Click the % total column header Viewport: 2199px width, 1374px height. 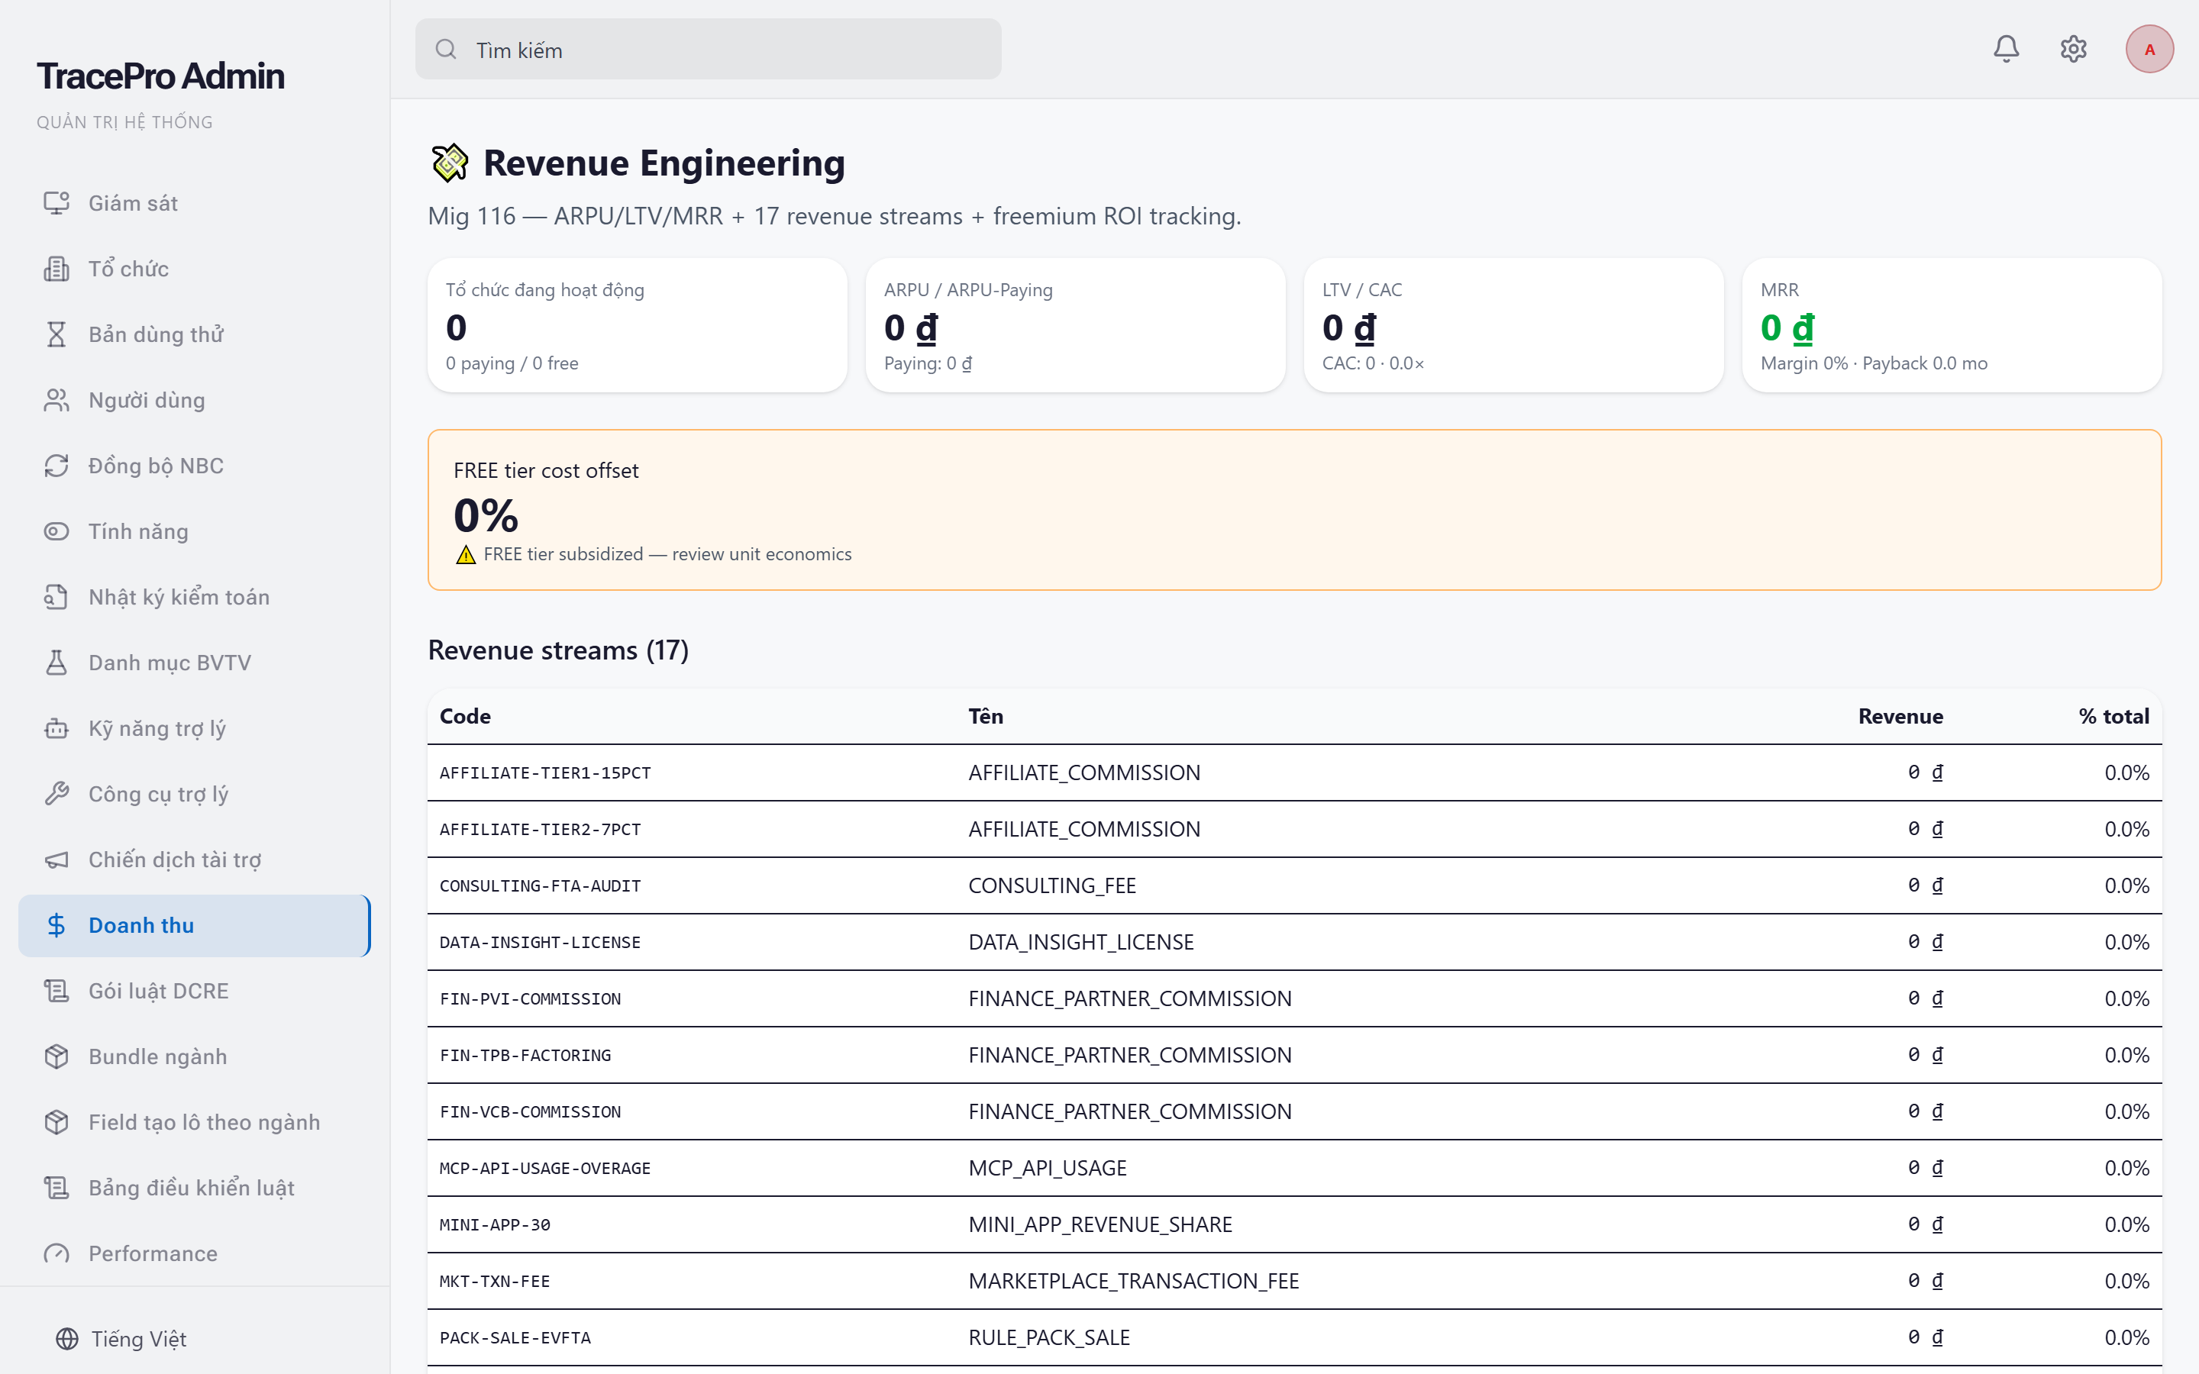(2113, 716)
